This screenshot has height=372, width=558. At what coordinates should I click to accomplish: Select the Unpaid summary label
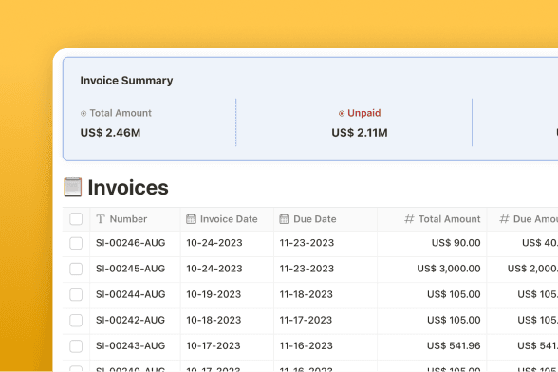364,113
